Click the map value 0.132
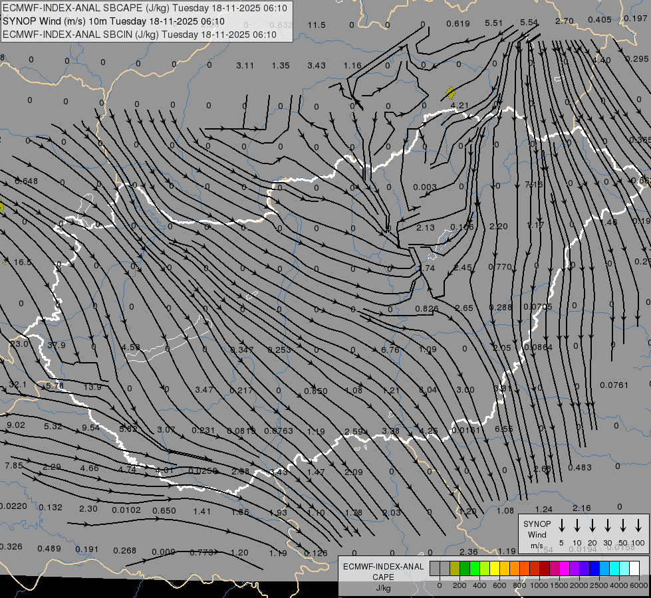651x598 pixels. tap(51, 507)
